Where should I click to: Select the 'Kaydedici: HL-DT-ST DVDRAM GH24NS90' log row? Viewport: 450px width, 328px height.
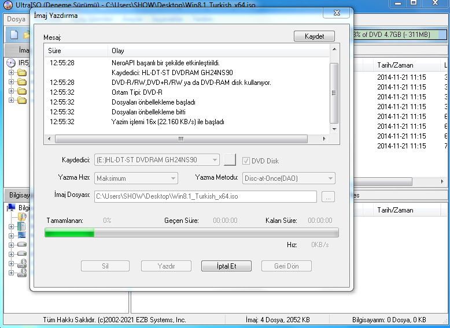click(187, 73)
